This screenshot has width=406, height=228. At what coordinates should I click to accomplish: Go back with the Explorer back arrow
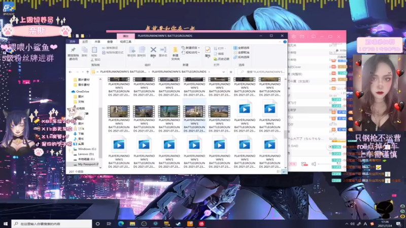tap(71, 72)
